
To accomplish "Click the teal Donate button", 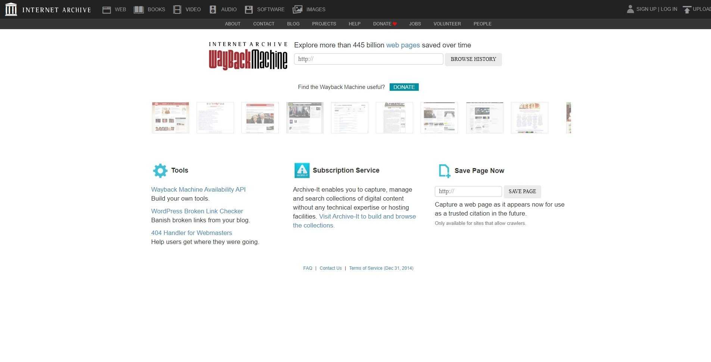I will [404, 87].
